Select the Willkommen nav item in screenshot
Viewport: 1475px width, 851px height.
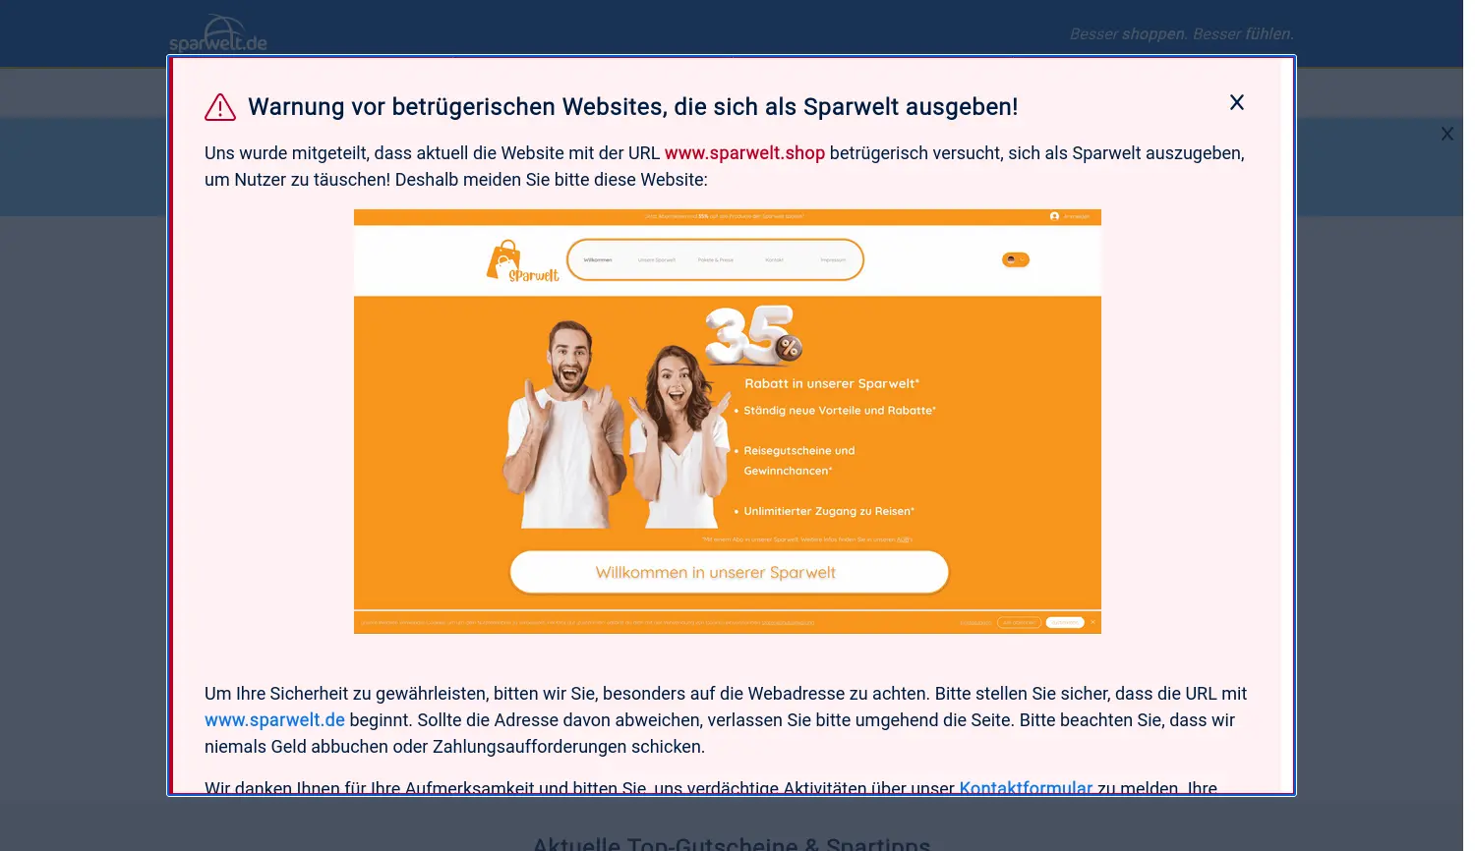(598, 259)
